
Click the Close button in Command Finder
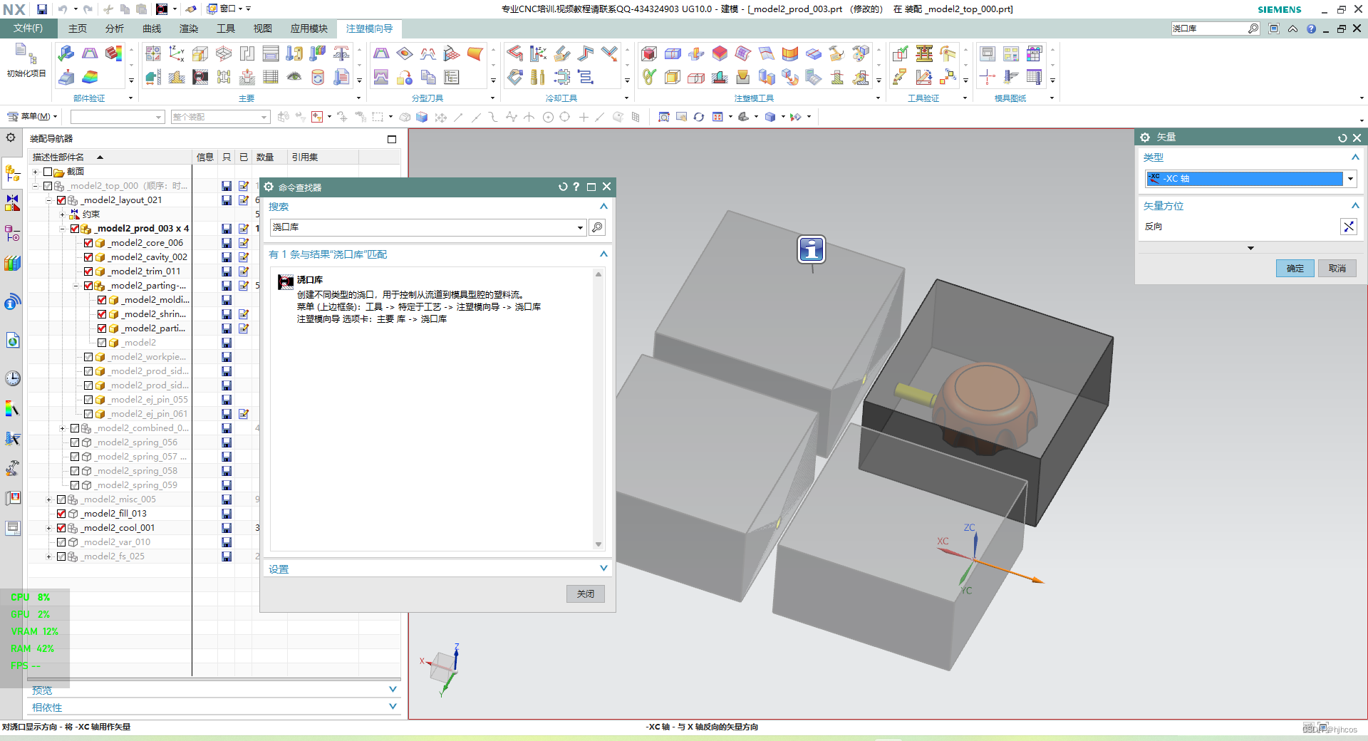click(586, 594)
